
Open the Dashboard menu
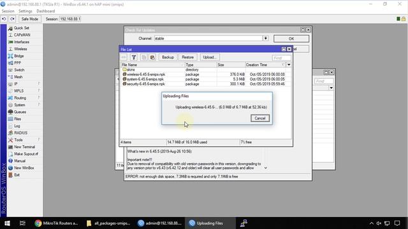point(45,11)
